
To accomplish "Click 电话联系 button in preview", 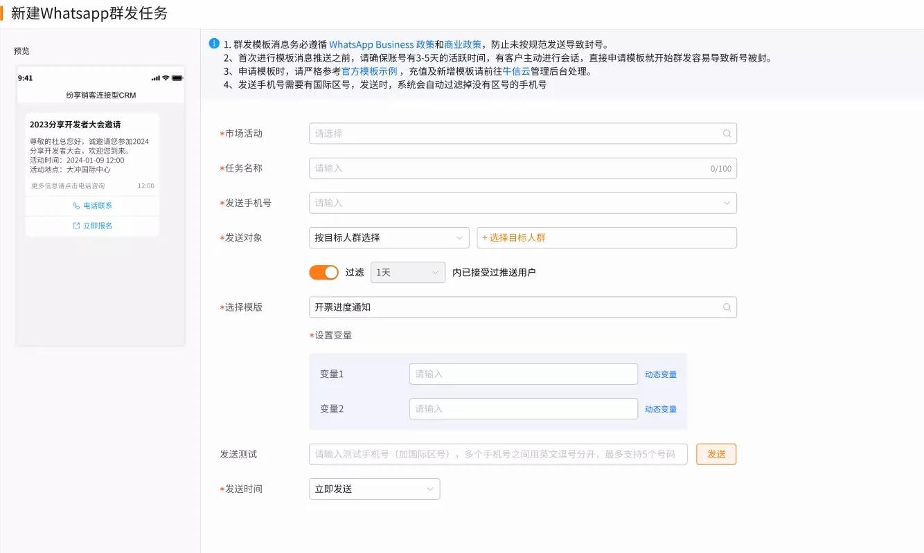I will click(92, 206).
